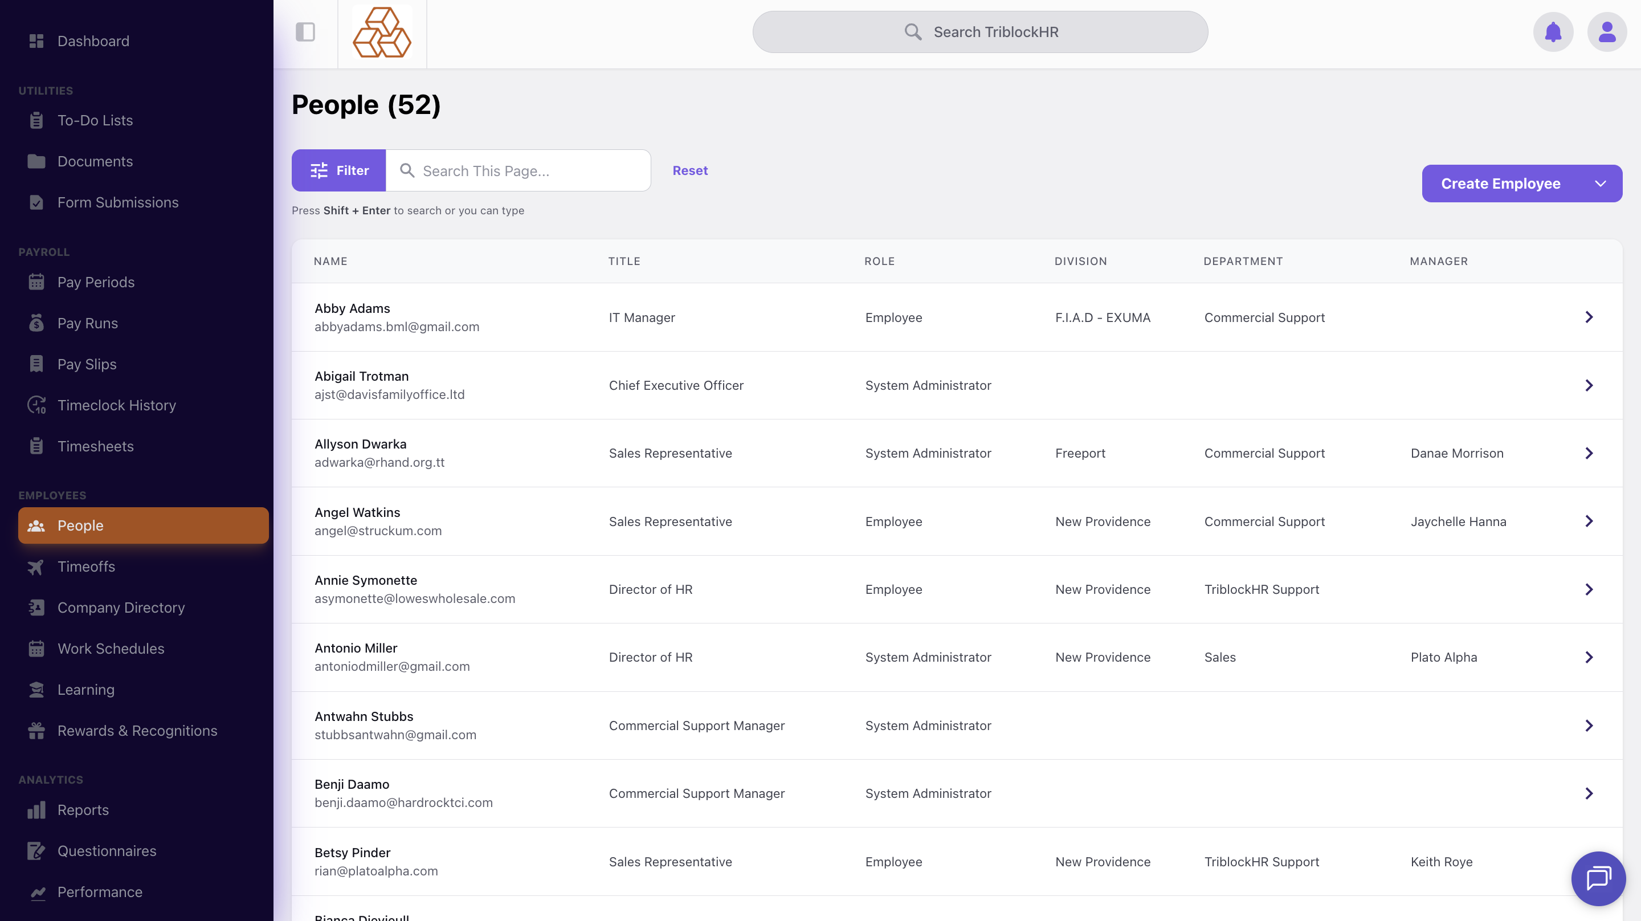Viewport: 1641px width, 921px height.
Task: Open Antonio Miller's row arrow
Action: tap(1589, 657)
